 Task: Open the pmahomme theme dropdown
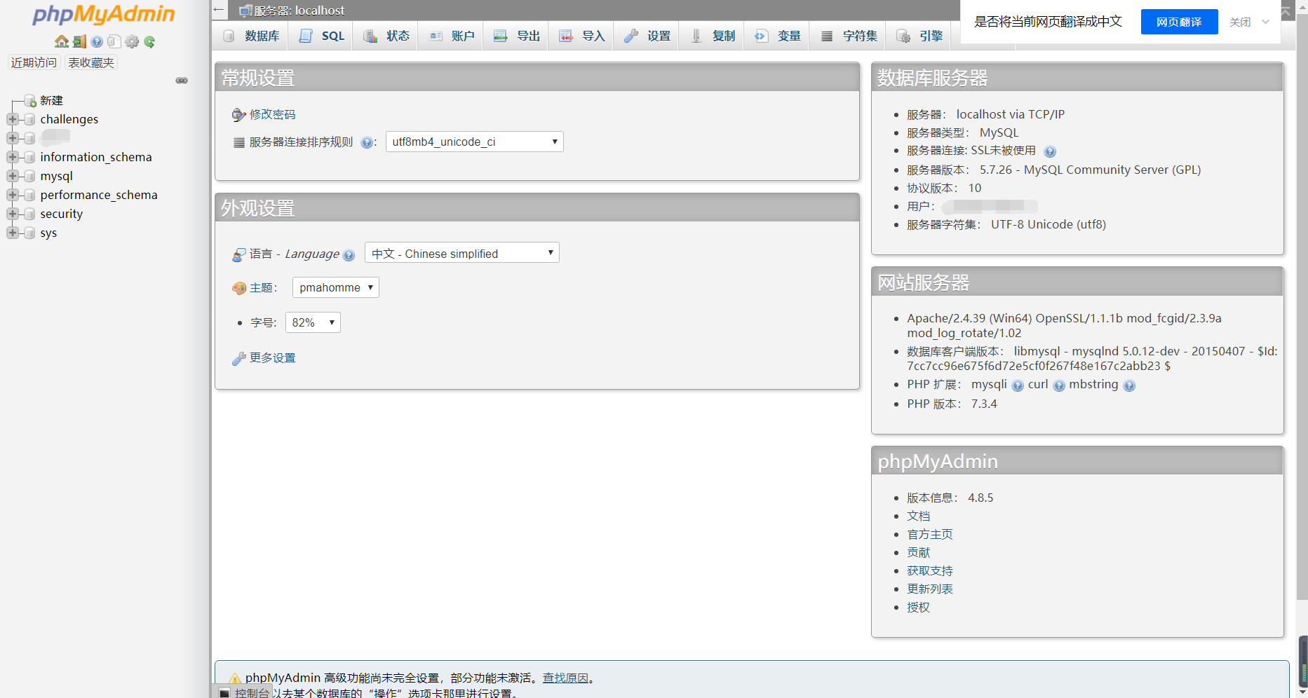[336, 287]
